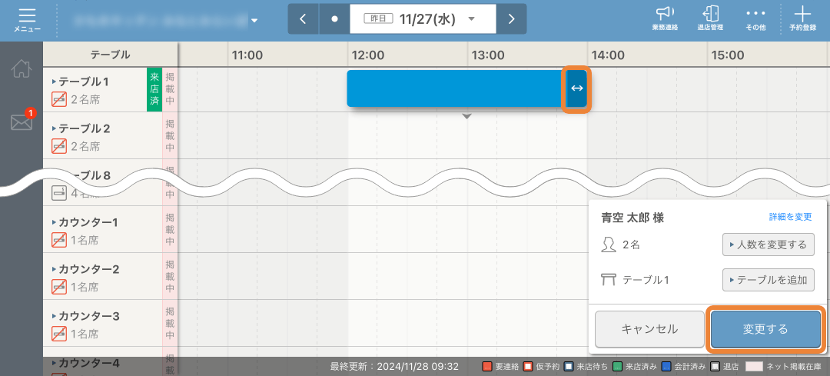Open the date picker 11/27(水) dropdown
830x376 pixels.
pos(423,19)
